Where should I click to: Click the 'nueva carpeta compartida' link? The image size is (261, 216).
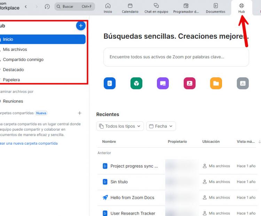click(29, 143)
